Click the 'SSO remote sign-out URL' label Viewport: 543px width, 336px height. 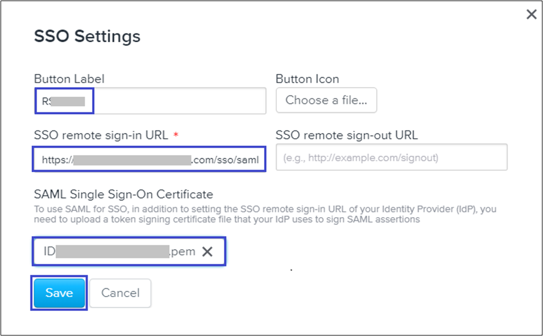click(x=347, y=135)
